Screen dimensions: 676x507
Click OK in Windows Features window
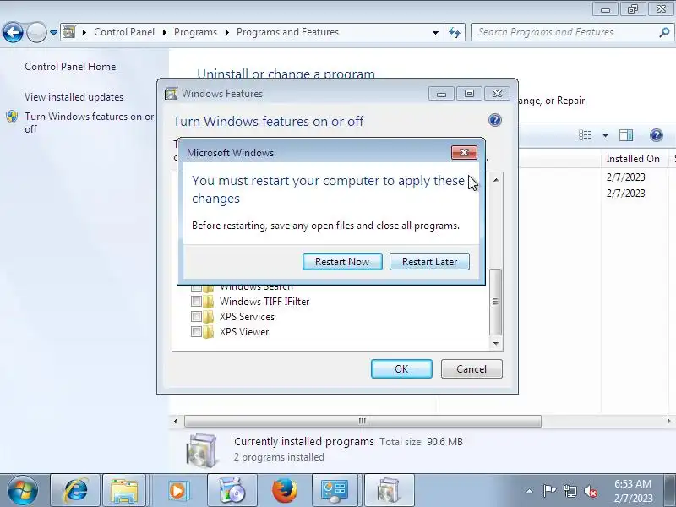pyautogui.click(x=401, y=369)
